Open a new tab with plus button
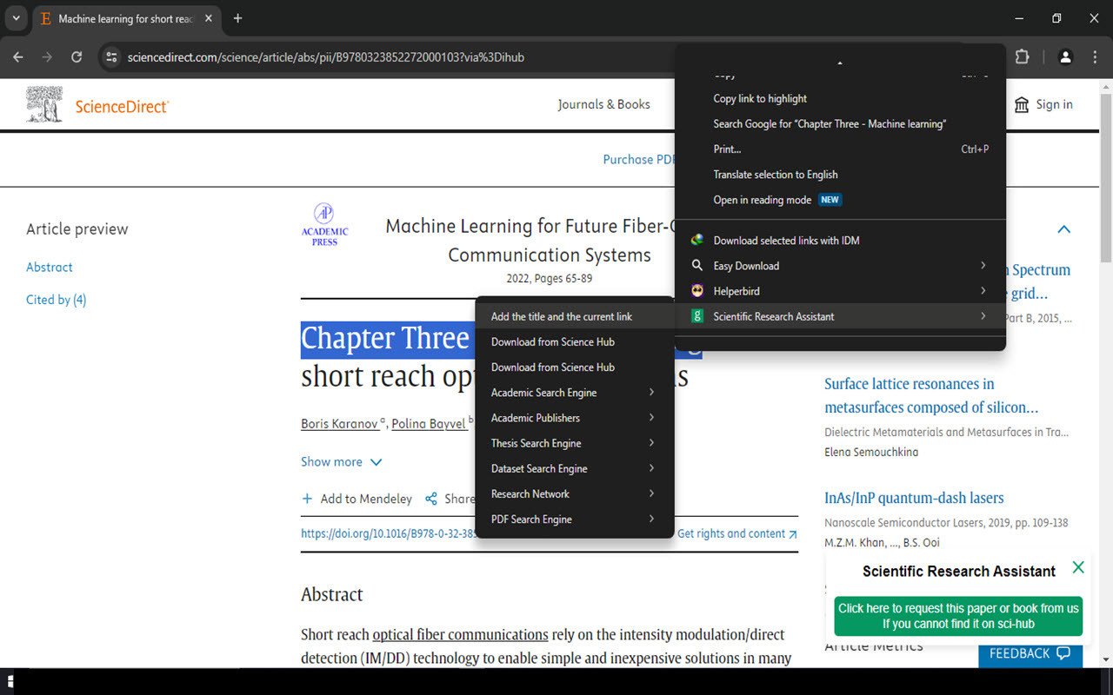This screenshot has width=1113, height=695. pos(238,18)
